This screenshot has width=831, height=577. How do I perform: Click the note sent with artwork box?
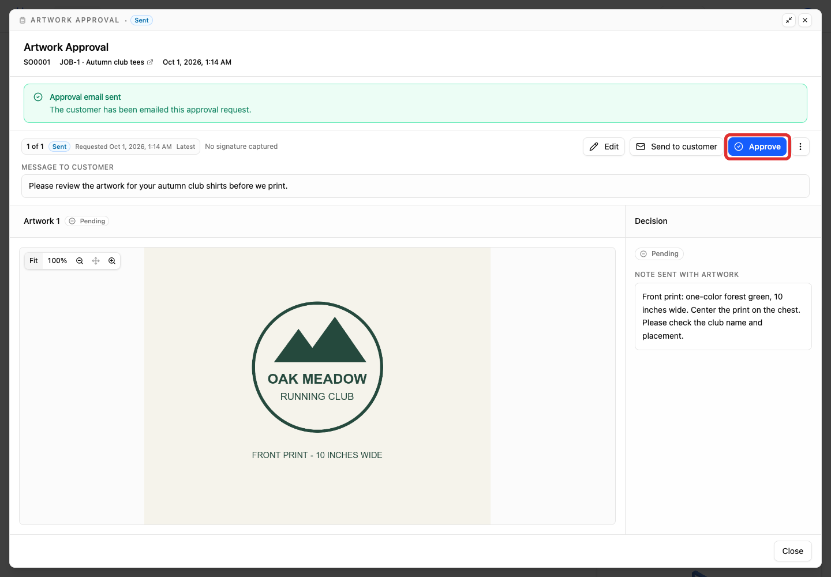click(723, 316)
